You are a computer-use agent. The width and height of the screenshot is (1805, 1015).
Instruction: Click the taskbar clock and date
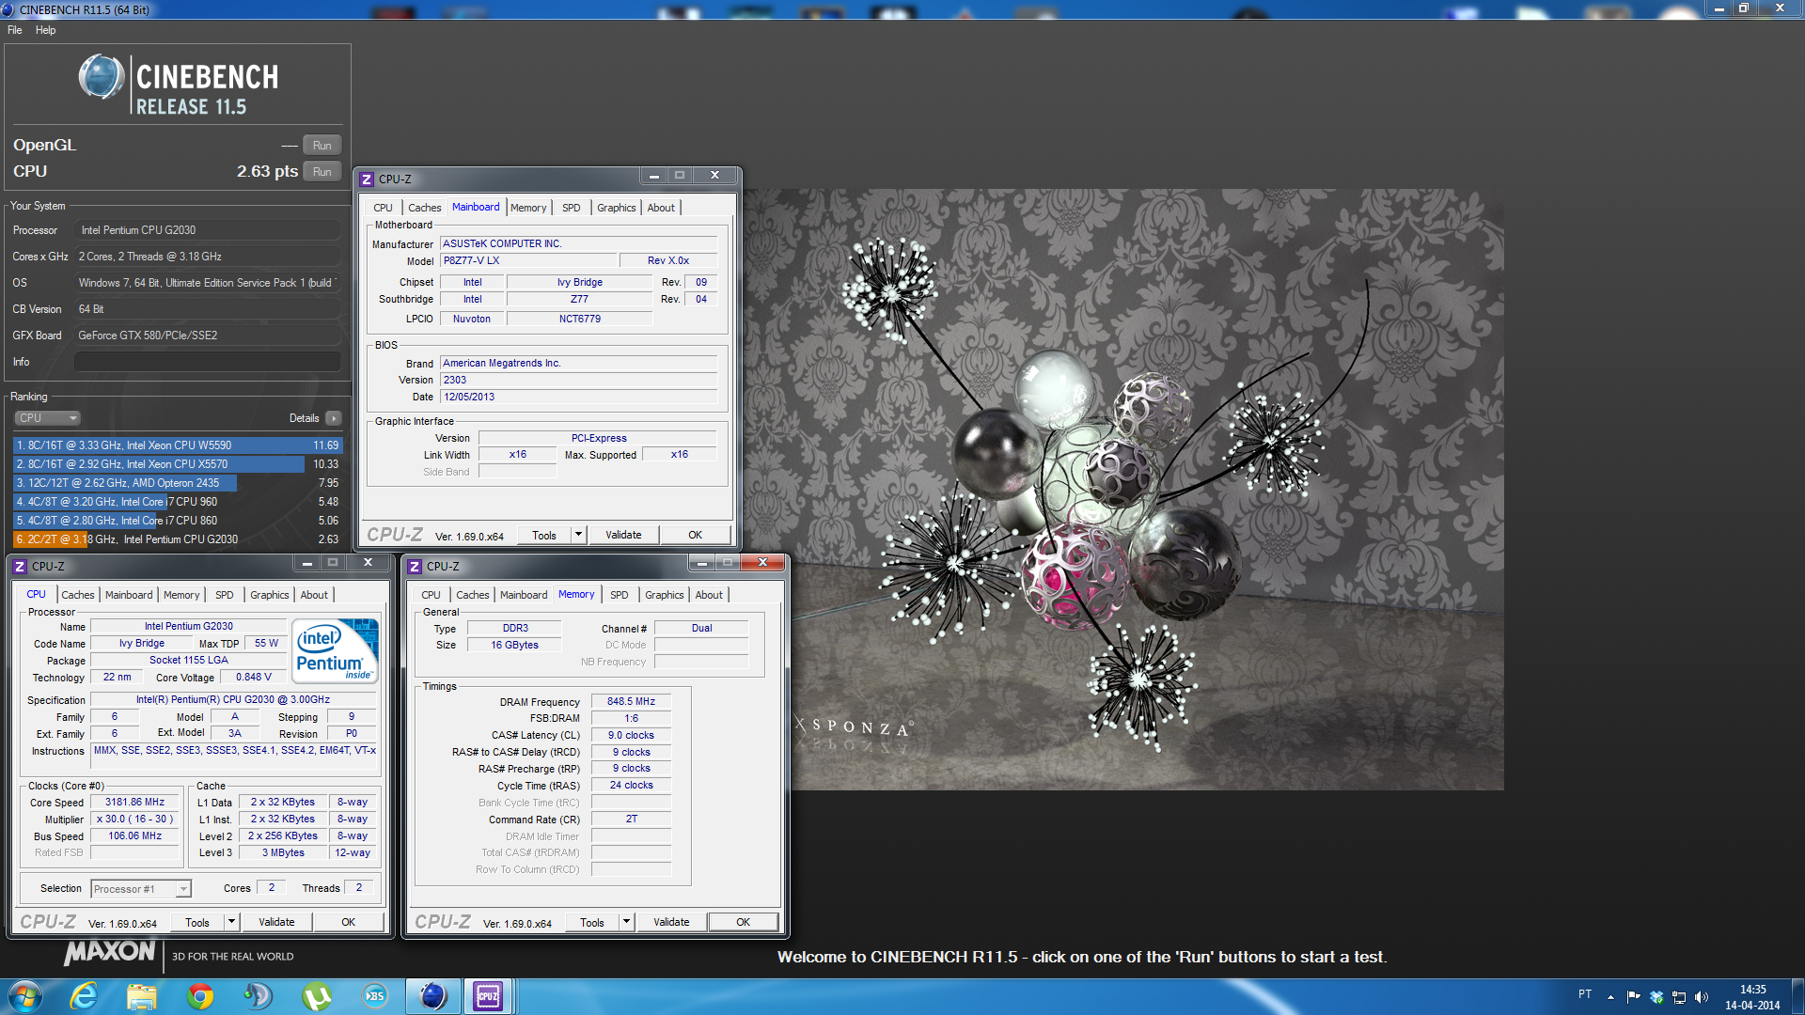[1752, 997]
